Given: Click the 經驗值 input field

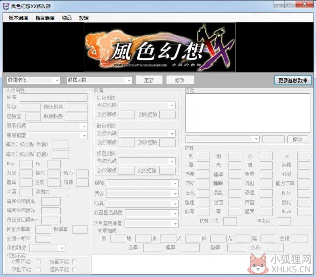Looking at the screenshot, I should (33, 117).
